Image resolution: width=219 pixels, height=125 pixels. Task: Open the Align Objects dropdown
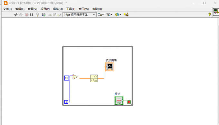pos(101,15)
